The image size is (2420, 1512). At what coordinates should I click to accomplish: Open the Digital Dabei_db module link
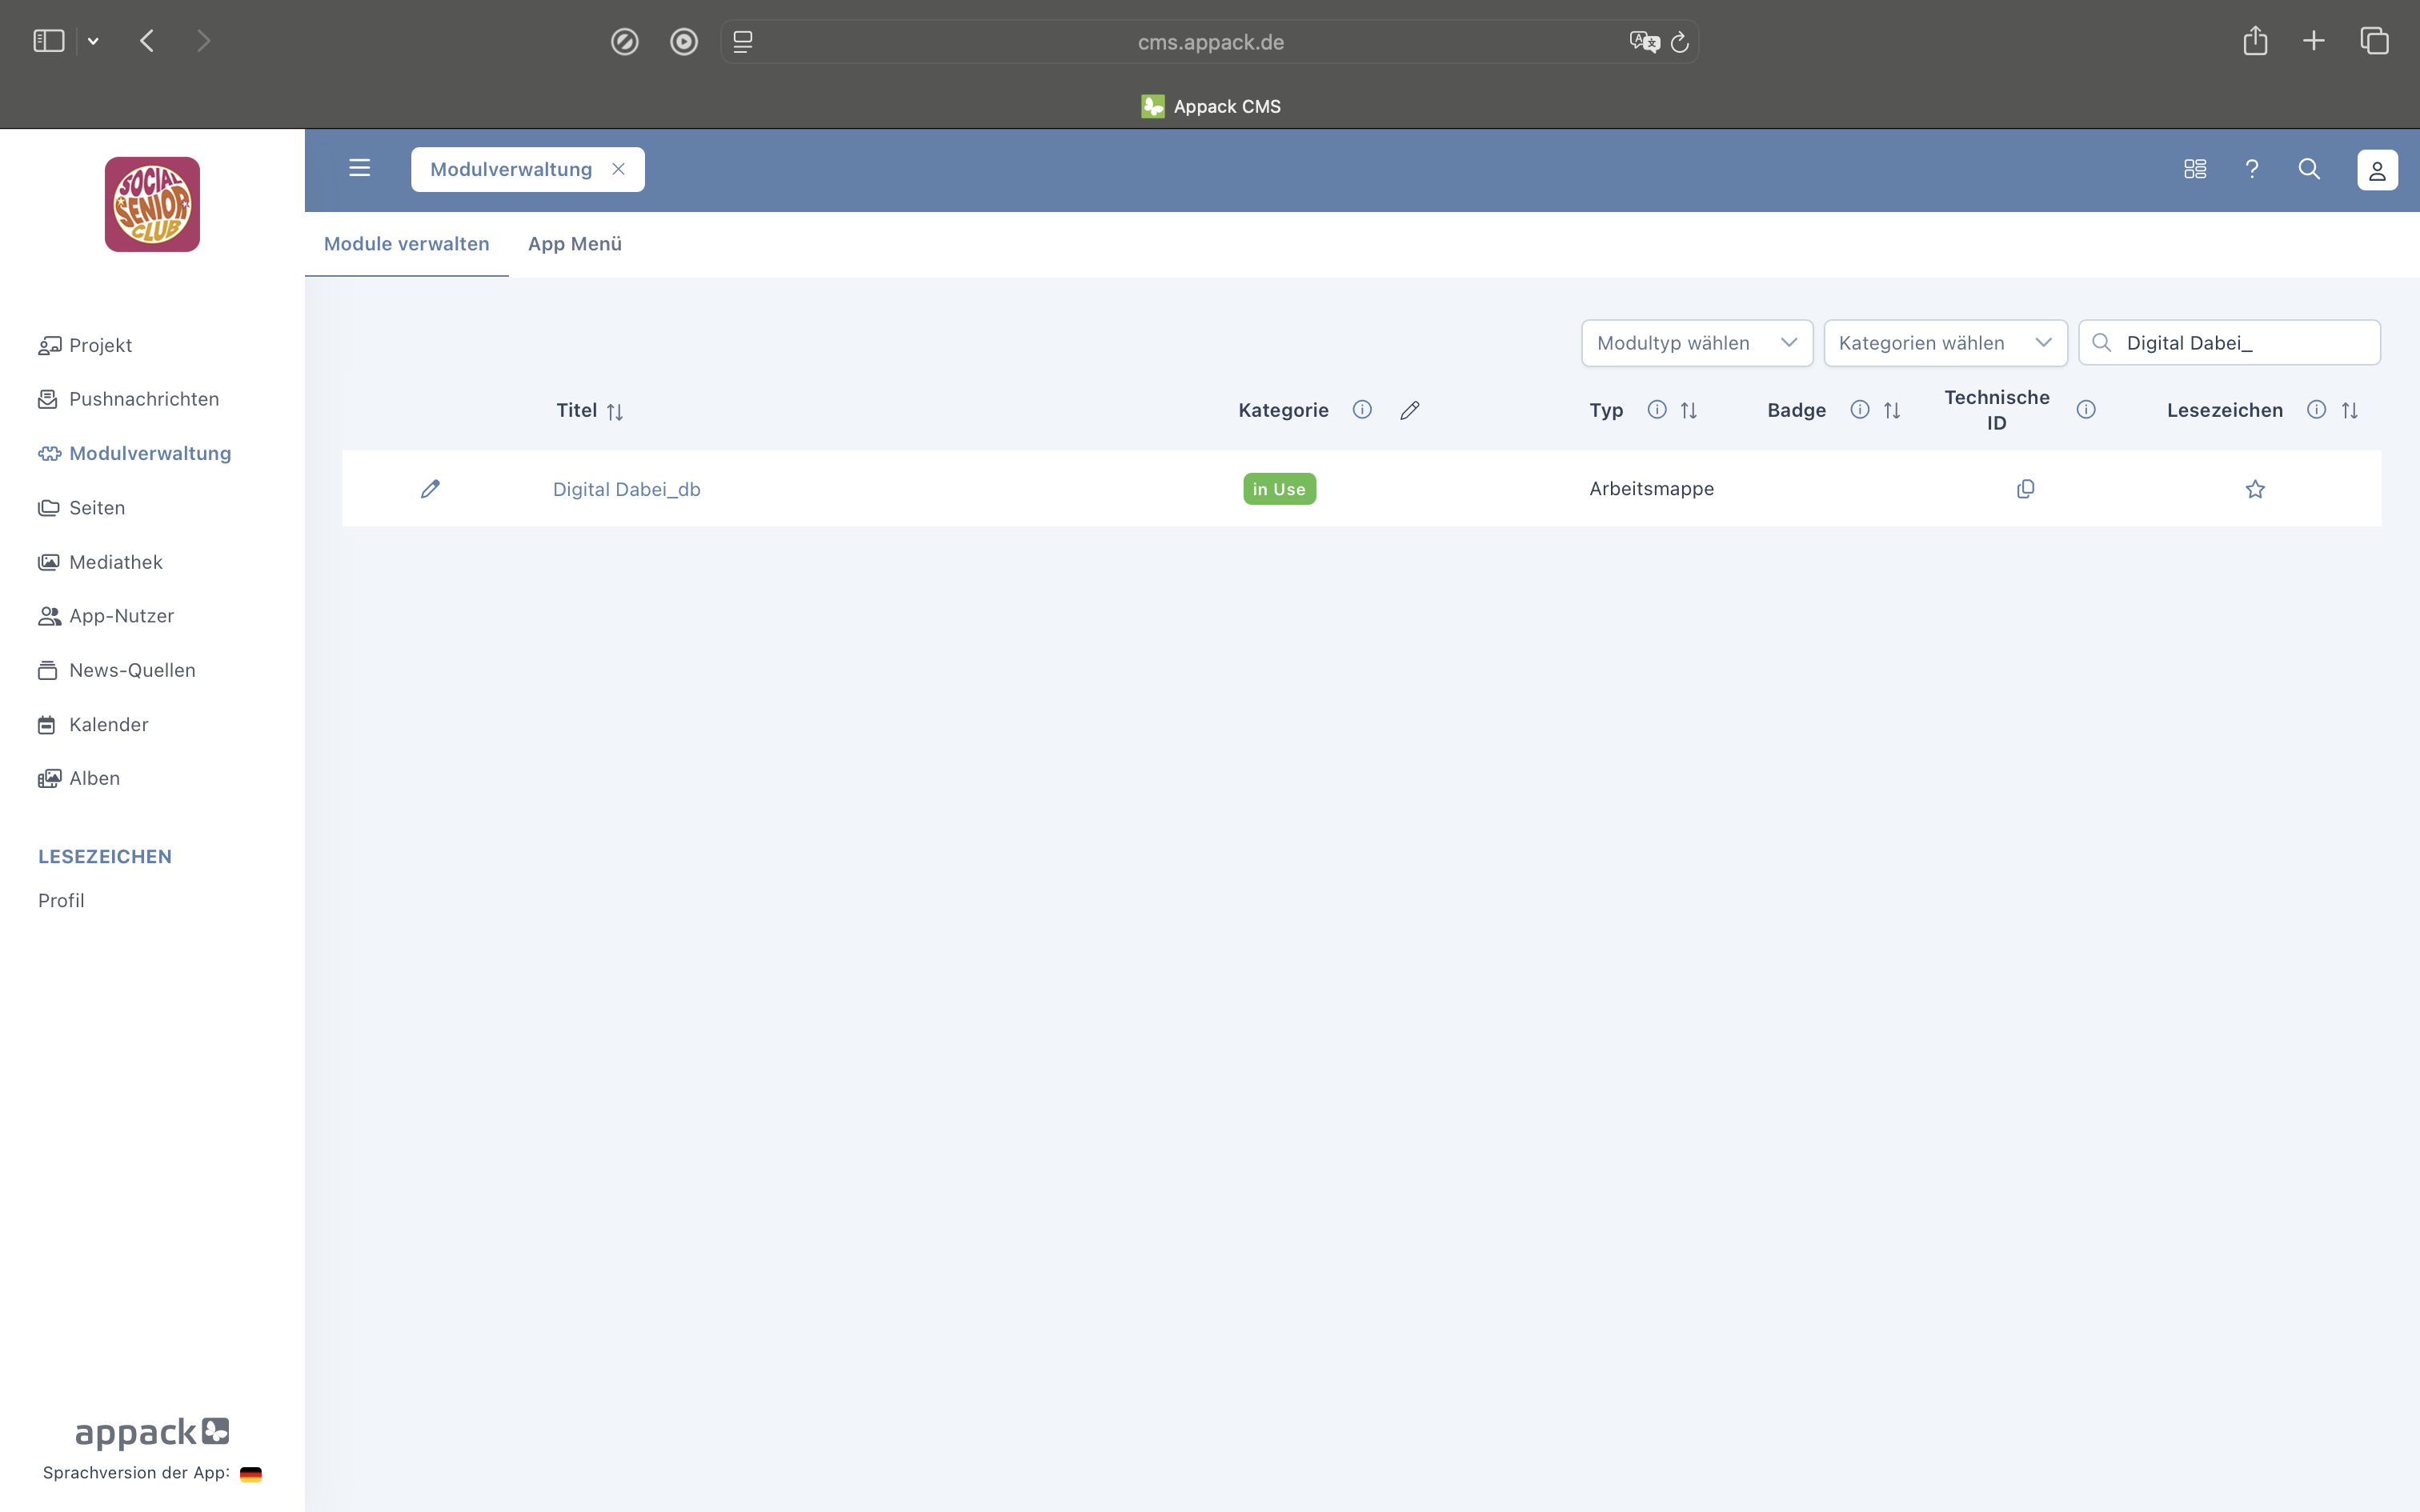pyautogui.click(x=626, y=489)
